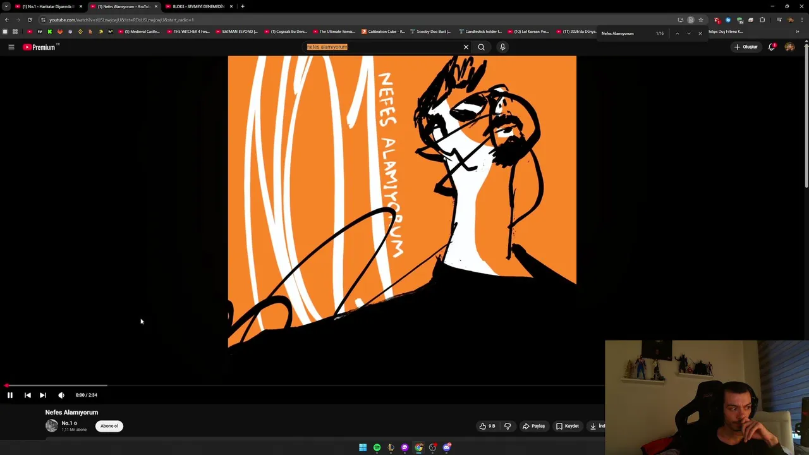The height and width of the screenshot is (455, 809).
Task: Open the YouTube account avatar menu
Action: tap(789, 47)
